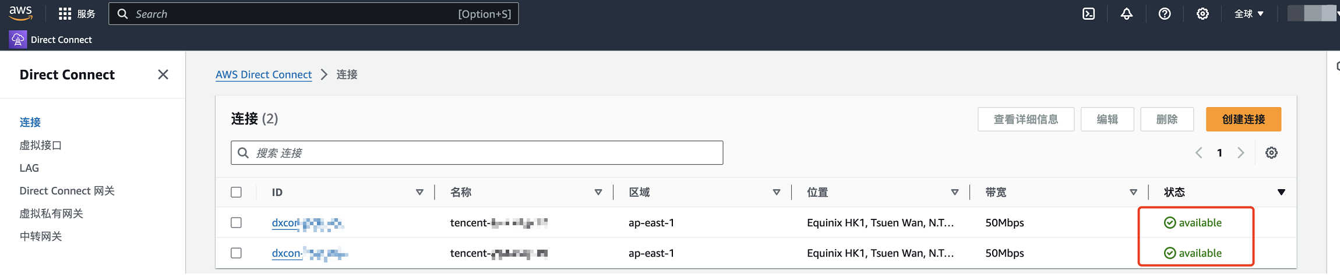Sort table by 状态 column arrow
This screenshot has height=277, width=1340.
pos(1281,193)
